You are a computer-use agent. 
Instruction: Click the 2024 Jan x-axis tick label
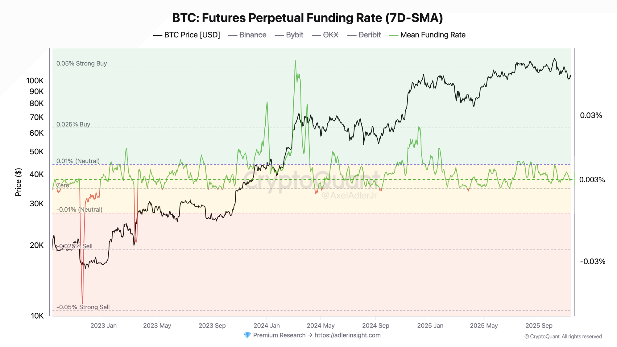267,325
